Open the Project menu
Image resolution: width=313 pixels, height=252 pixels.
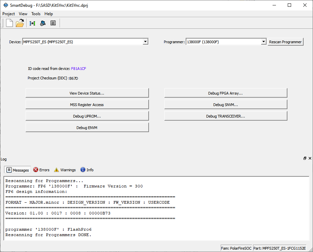(x=9, y=14)
